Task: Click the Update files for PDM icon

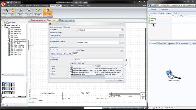Action: tap(38, 12)
